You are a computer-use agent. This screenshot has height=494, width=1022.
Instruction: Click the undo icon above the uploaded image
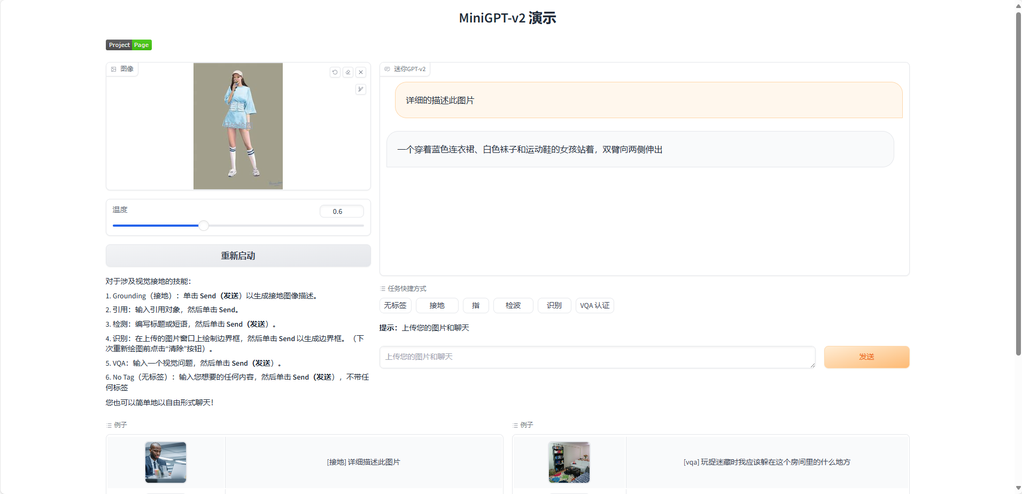tap(335, 72)
